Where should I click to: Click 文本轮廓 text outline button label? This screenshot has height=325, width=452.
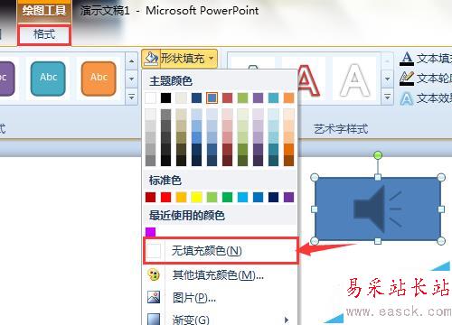pos(434,79)
